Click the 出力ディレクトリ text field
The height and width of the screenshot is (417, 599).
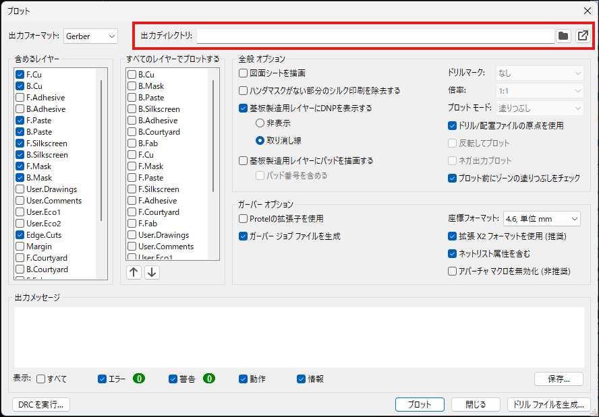pyautogui.click(x=374, y=36)
